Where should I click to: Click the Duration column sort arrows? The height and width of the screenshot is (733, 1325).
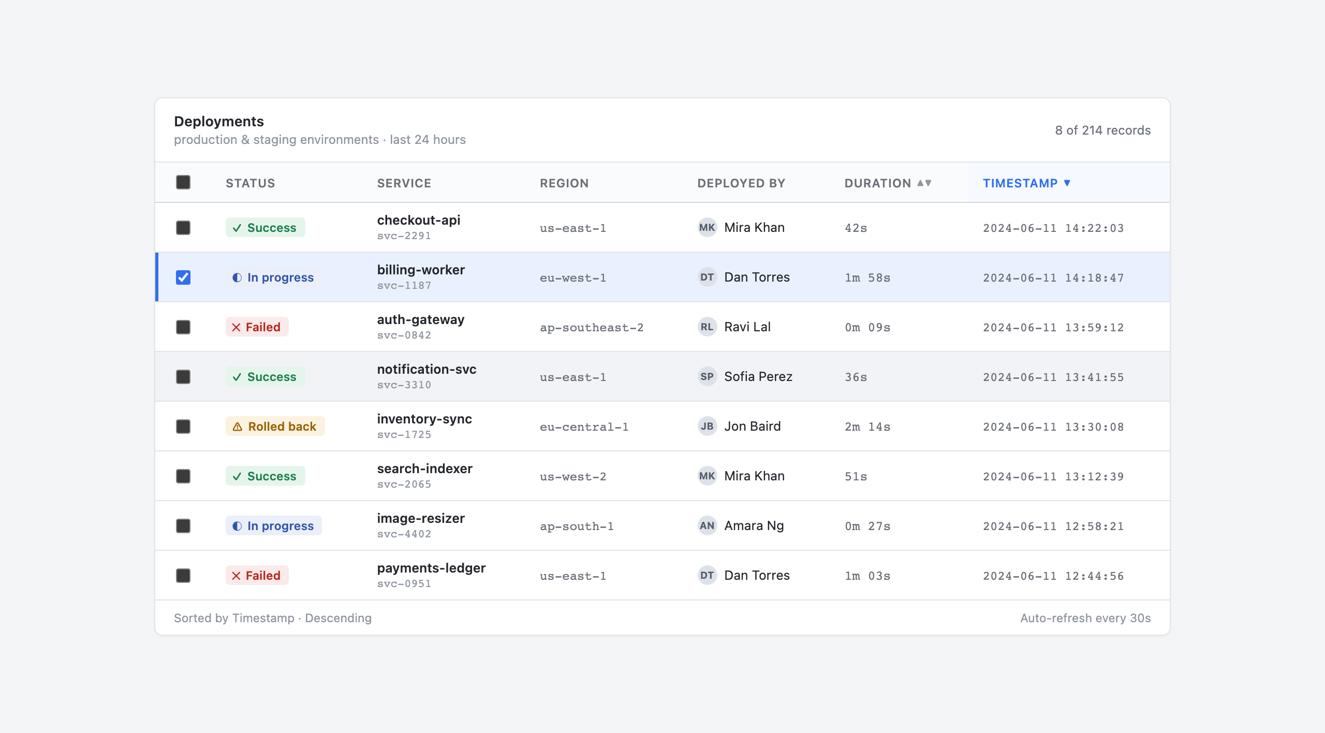[x=924, y=183]
